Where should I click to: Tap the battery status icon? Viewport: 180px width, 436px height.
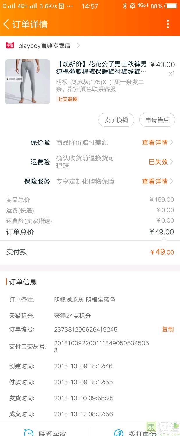(x=171, y=6)
